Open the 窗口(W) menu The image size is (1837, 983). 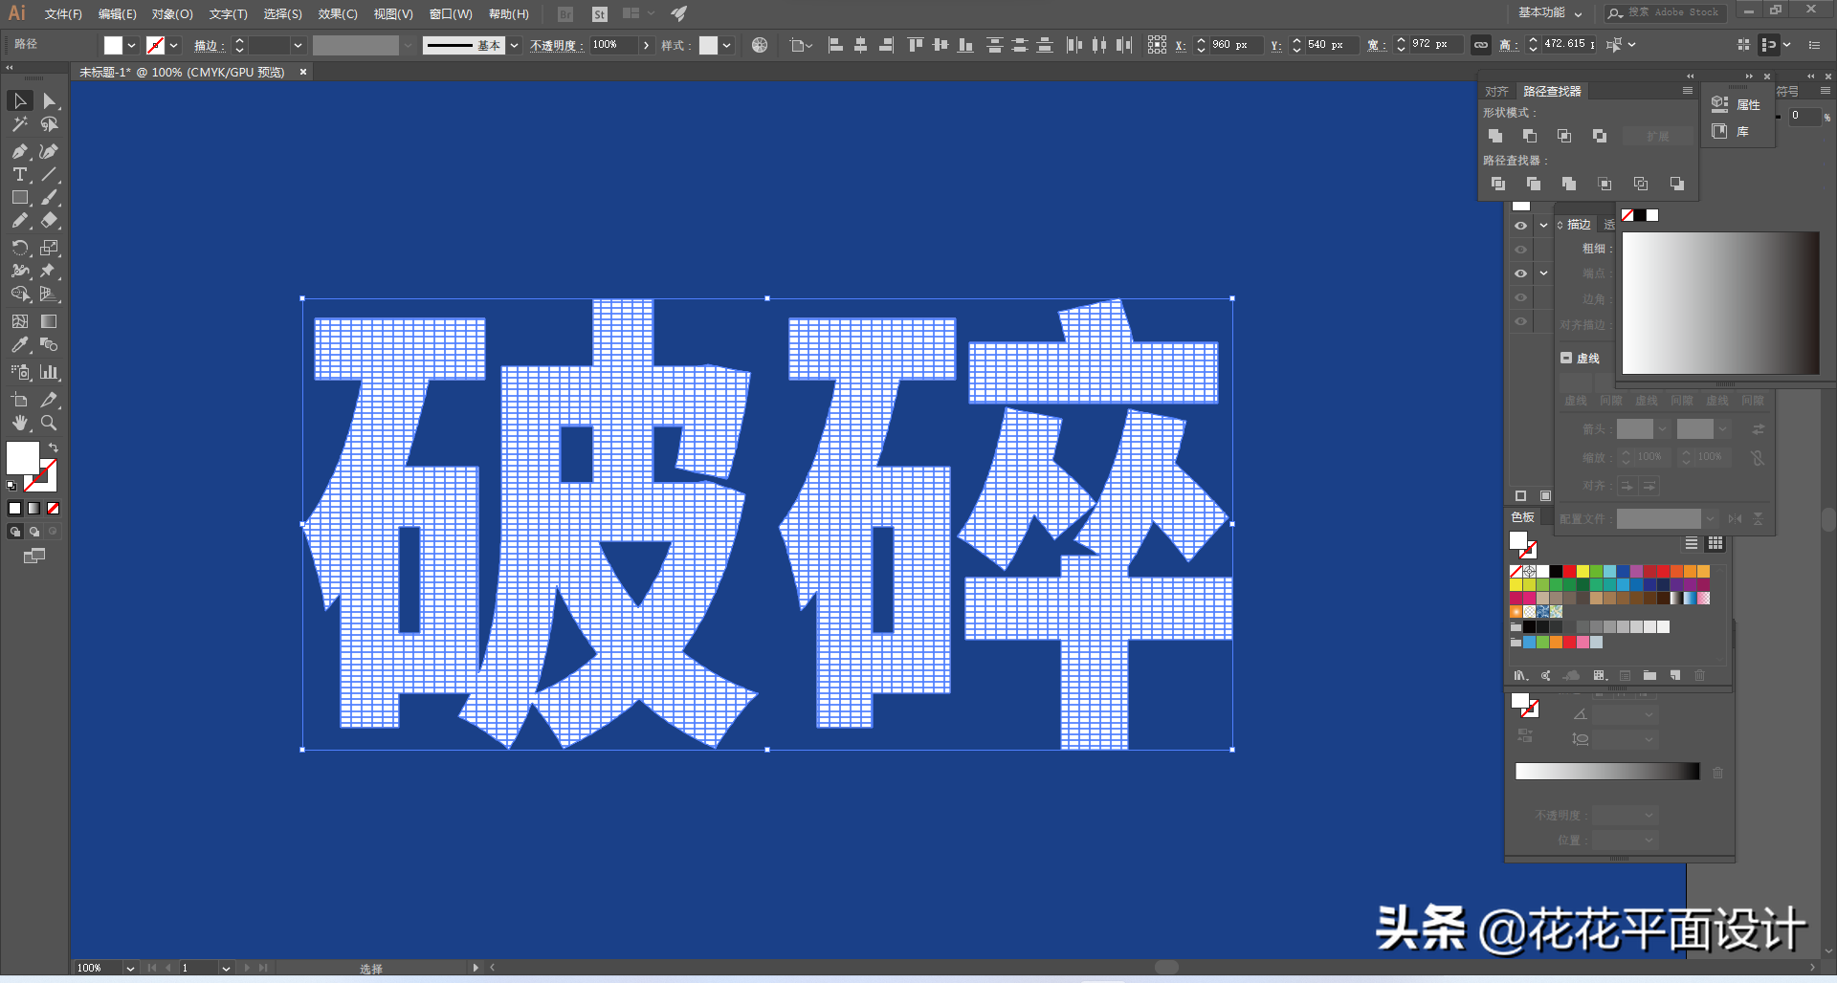[x=451, y=14]
